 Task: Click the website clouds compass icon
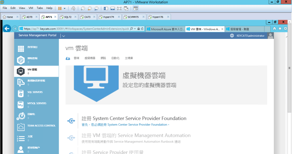tap(21, 60)
